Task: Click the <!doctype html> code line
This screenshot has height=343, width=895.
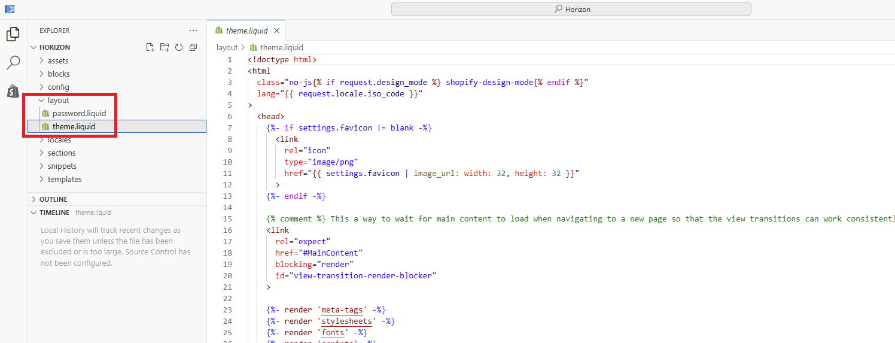Action: [282, 60]
